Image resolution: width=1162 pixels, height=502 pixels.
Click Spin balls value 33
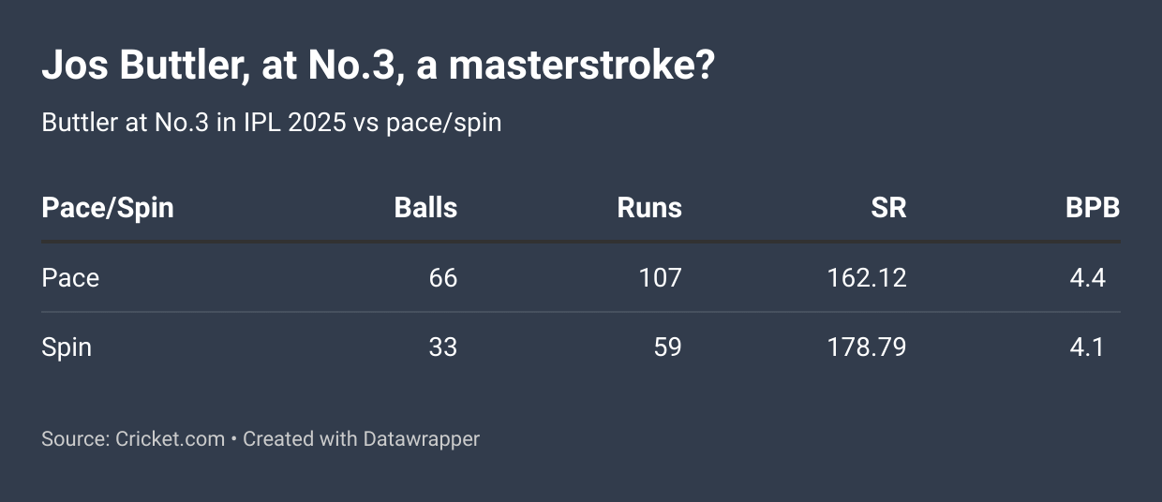pyautogui.click(x=442, y=347)
